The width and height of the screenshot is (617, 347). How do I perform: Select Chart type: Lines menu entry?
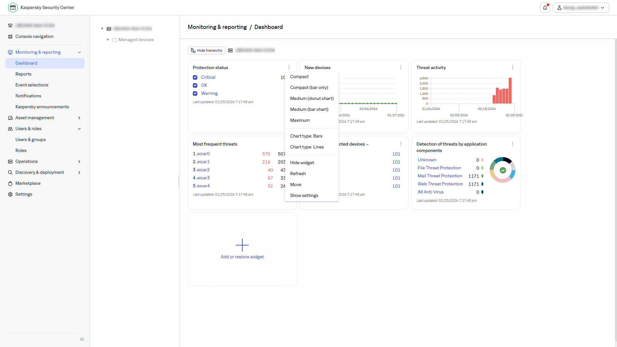[312, 147]
